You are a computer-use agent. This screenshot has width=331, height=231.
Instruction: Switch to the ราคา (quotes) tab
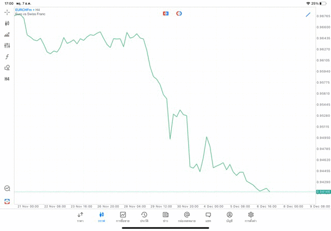coord(80,217)
